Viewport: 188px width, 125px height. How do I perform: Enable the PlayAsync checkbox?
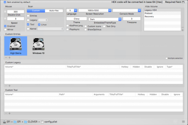point(67,29)
